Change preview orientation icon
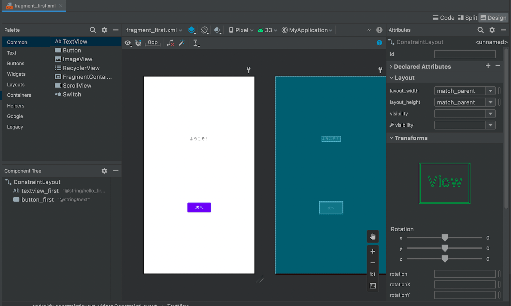This screenshot has width=511, height=306. tap(204, 30)
